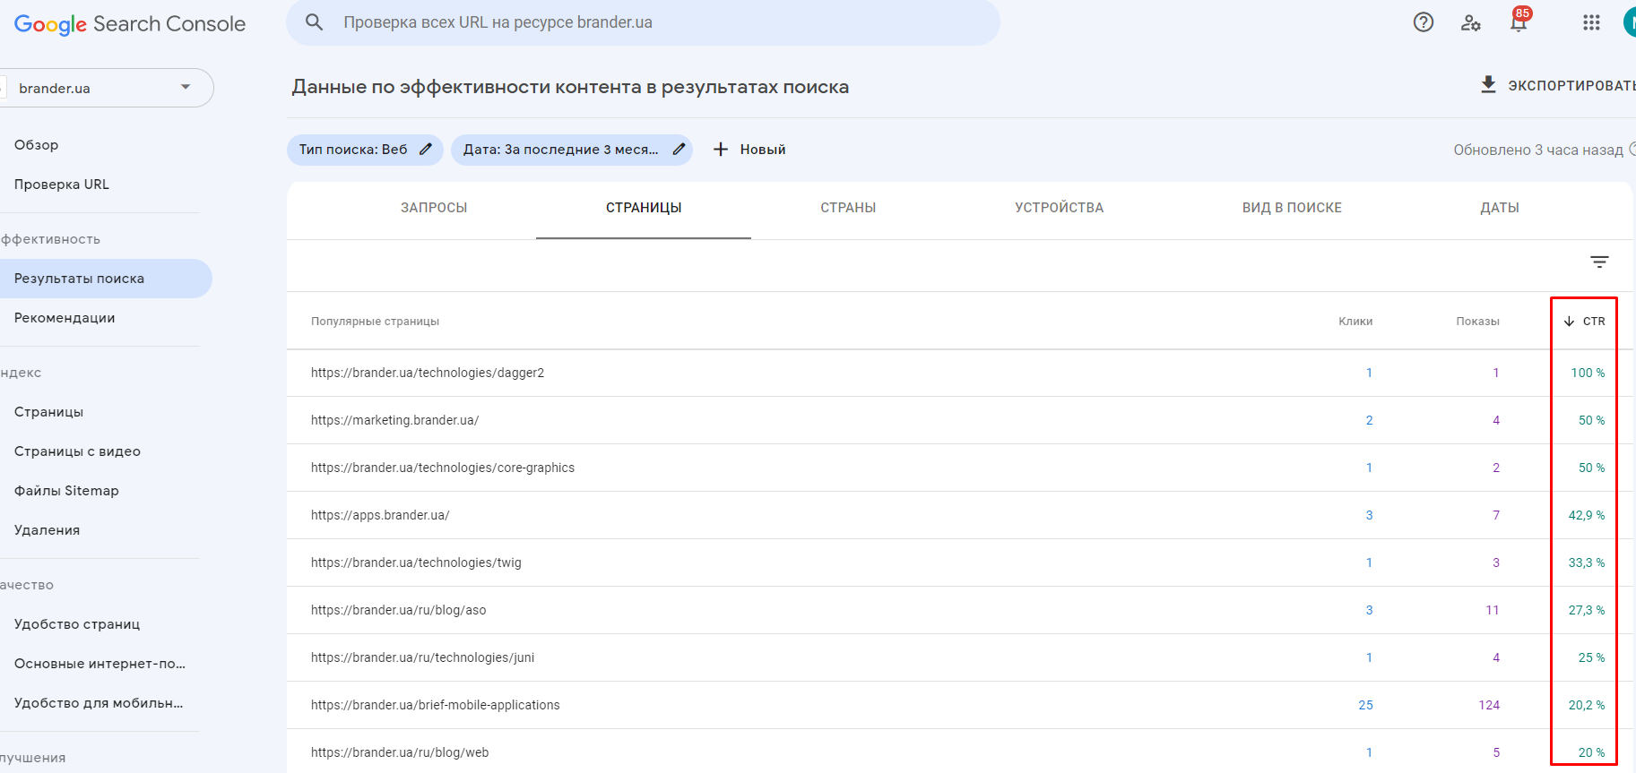Screen dimensions: 1636x773
Task: Open the dagger2 technologies page row
Action: tap(428, 373)
